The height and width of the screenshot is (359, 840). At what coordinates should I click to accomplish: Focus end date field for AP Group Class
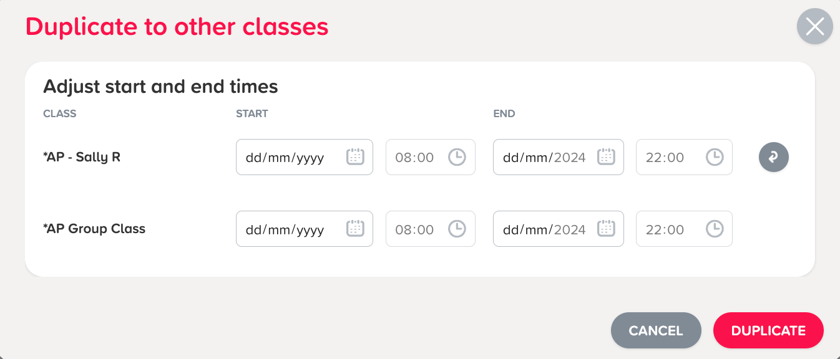click(x=559, y=229)
